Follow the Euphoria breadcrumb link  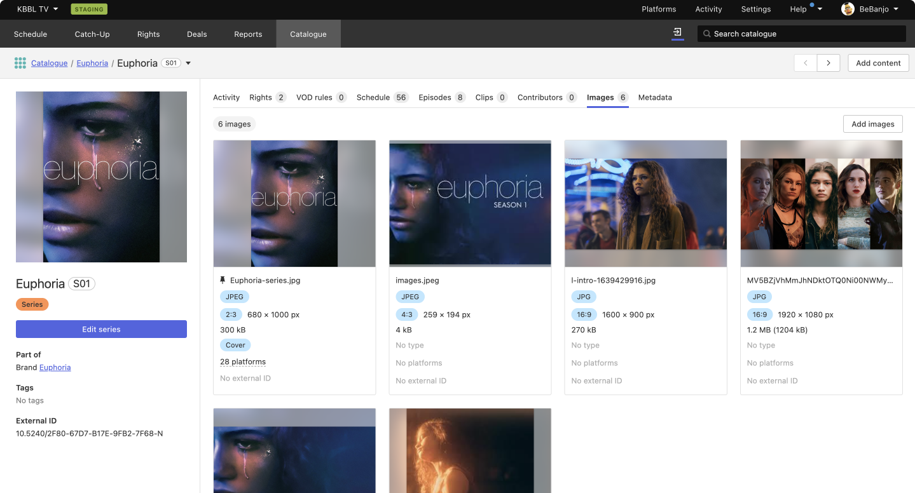click(92, 64)
